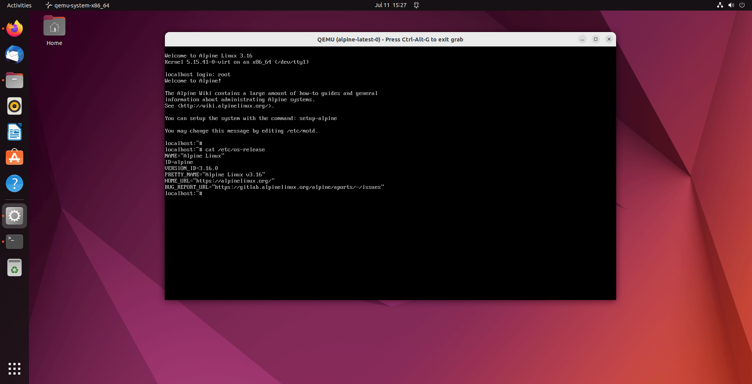Click the last localhost prompt line

click(x=184, y=194)
